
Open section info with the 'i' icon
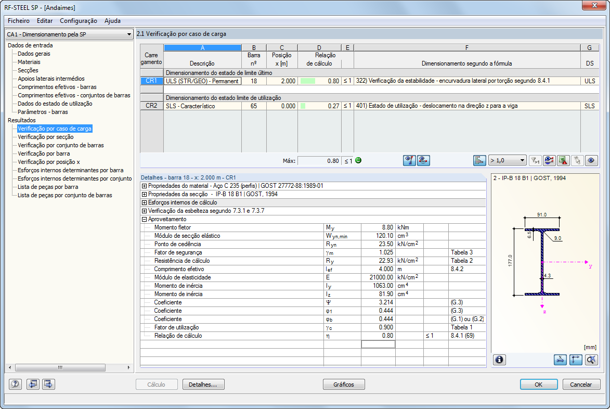pos(499,360)
